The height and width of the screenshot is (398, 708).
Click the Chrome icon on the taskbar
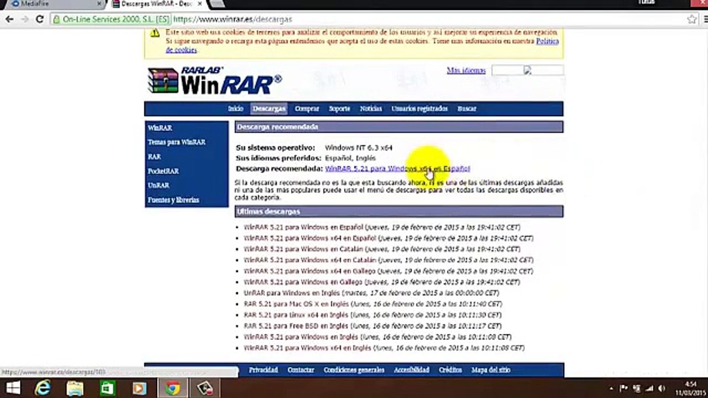point(173,388)
